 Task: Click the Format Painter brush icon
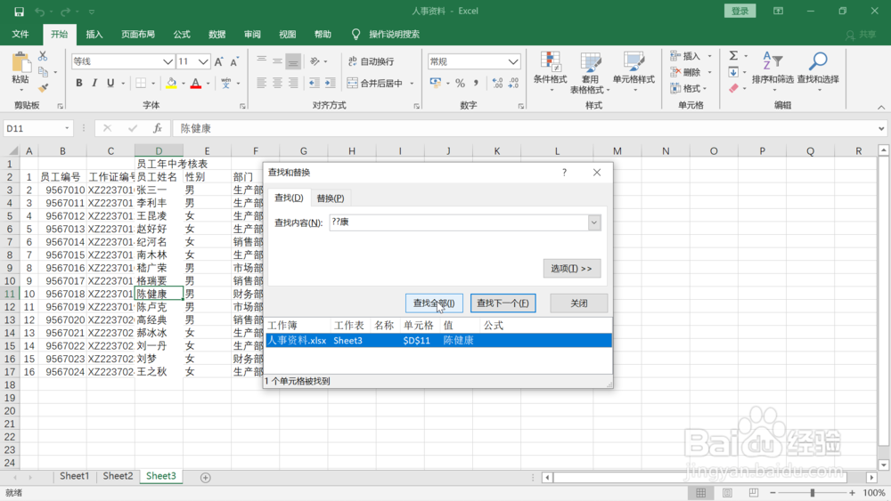(43, 88)
